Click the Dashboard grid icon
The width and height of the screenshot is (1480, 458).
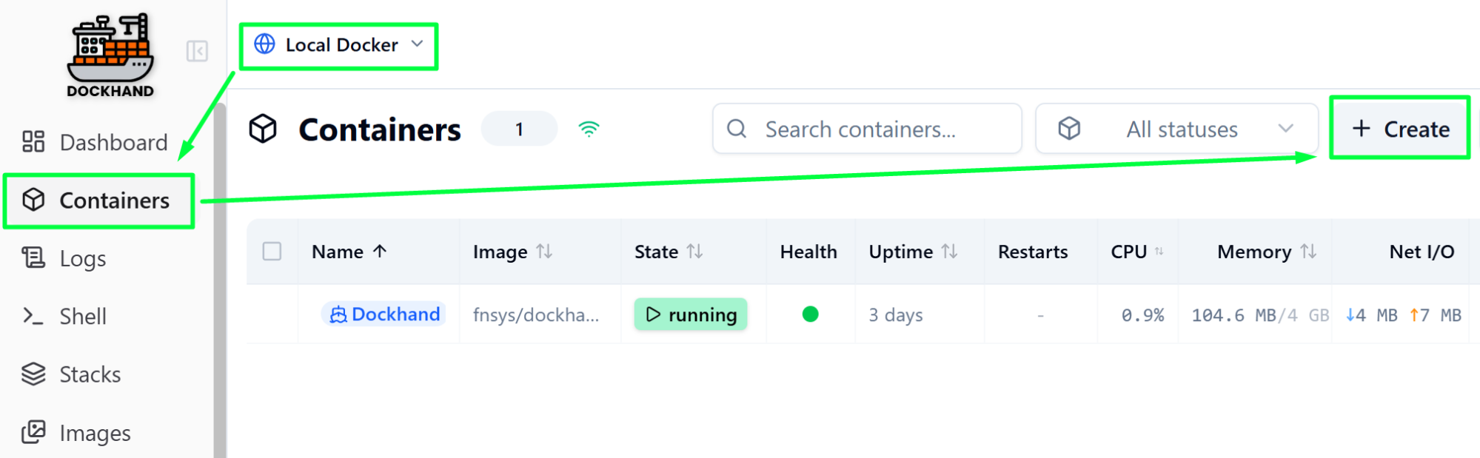click(x=33, y=141)
